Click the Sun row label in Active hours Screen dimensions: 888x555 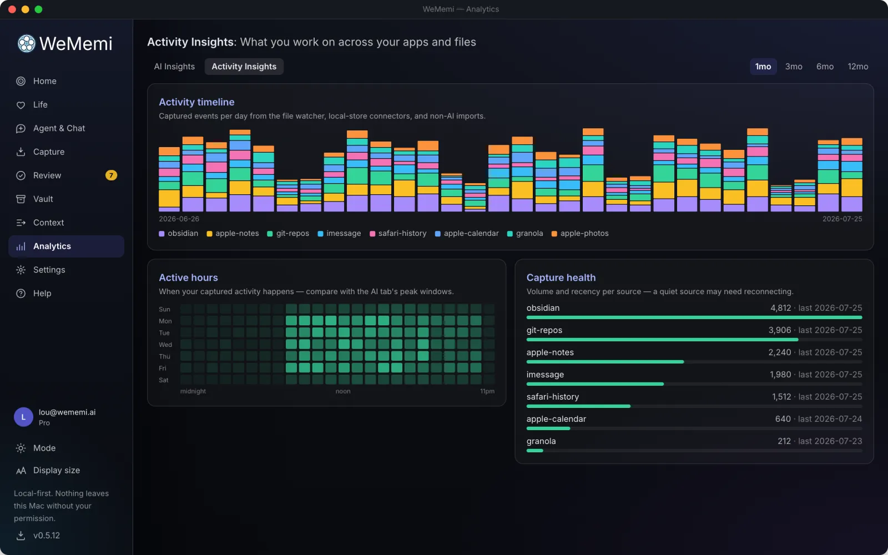click(x=164, y=310)
